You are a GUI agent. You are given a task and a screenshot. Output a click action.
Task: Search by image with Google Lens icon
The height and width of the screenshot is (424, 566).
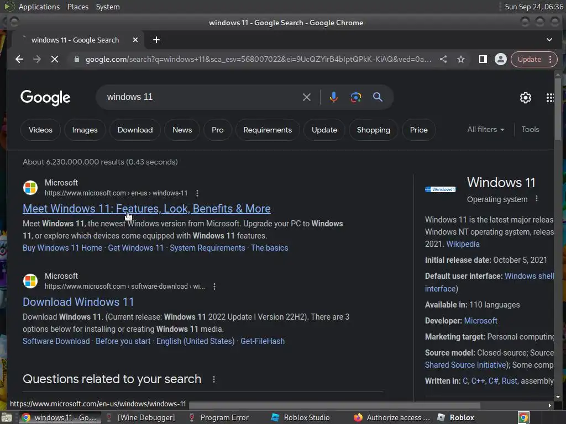point(355,97)
